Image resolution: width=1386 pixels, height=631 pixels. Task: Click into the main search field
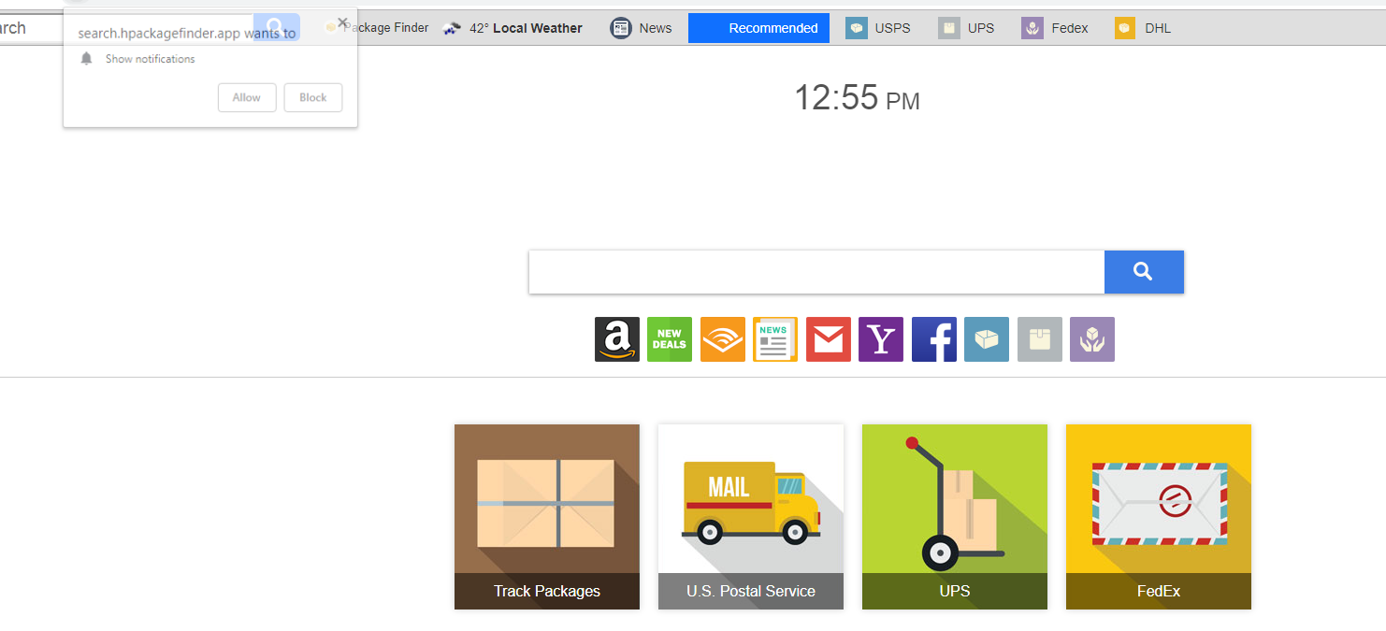(x=816, y=272)
